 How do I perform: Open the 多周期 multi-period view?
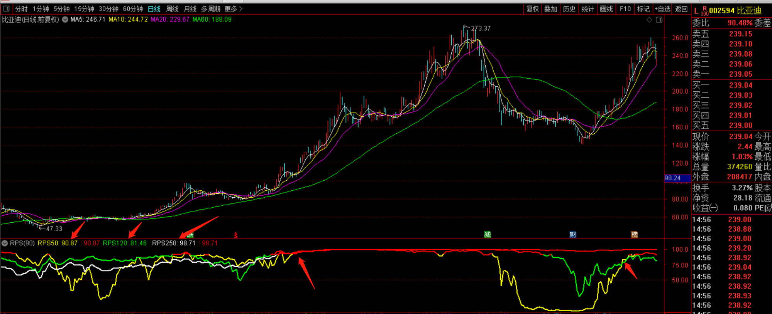(210, 9)
